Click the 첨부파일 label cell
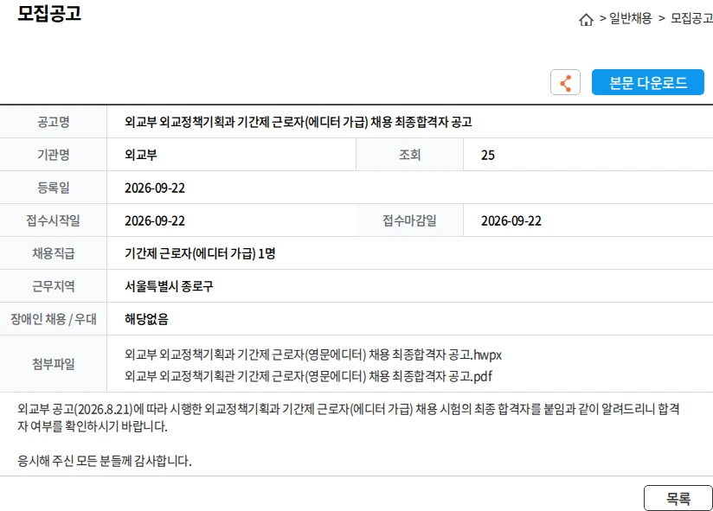 click(53, 364)
